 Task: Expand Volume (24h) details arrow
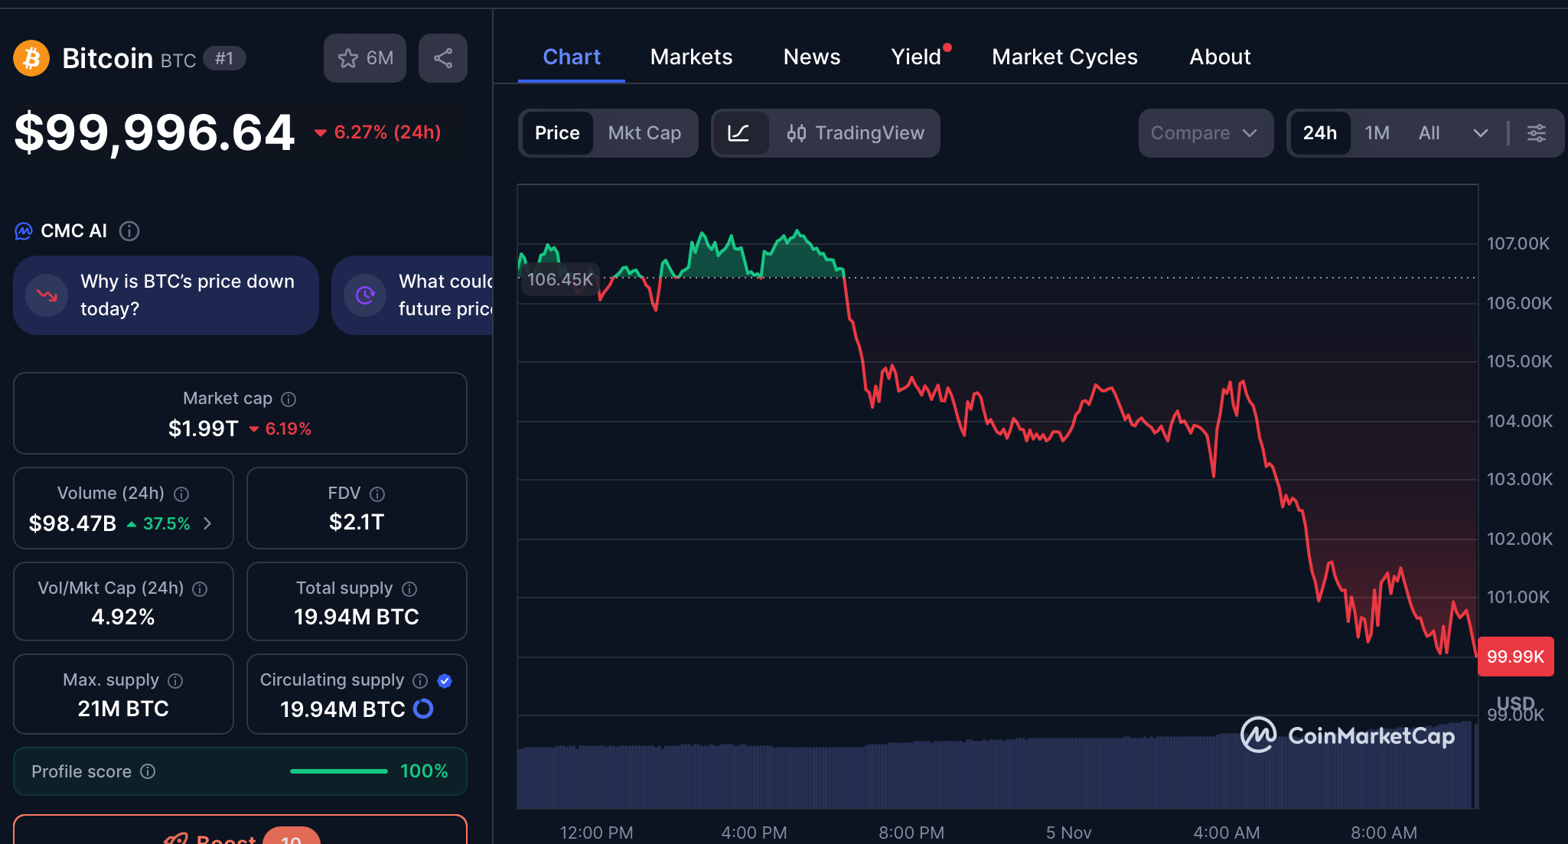click(x=207, y=523)
